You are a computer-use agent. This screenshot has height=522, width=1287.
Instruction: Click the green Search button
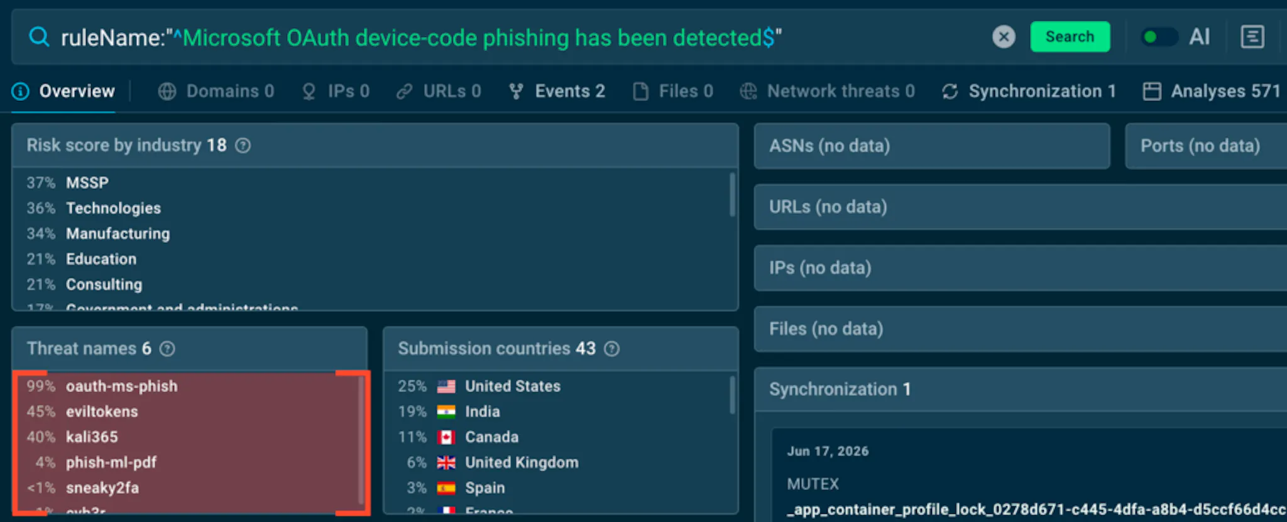pos(1070,37)
